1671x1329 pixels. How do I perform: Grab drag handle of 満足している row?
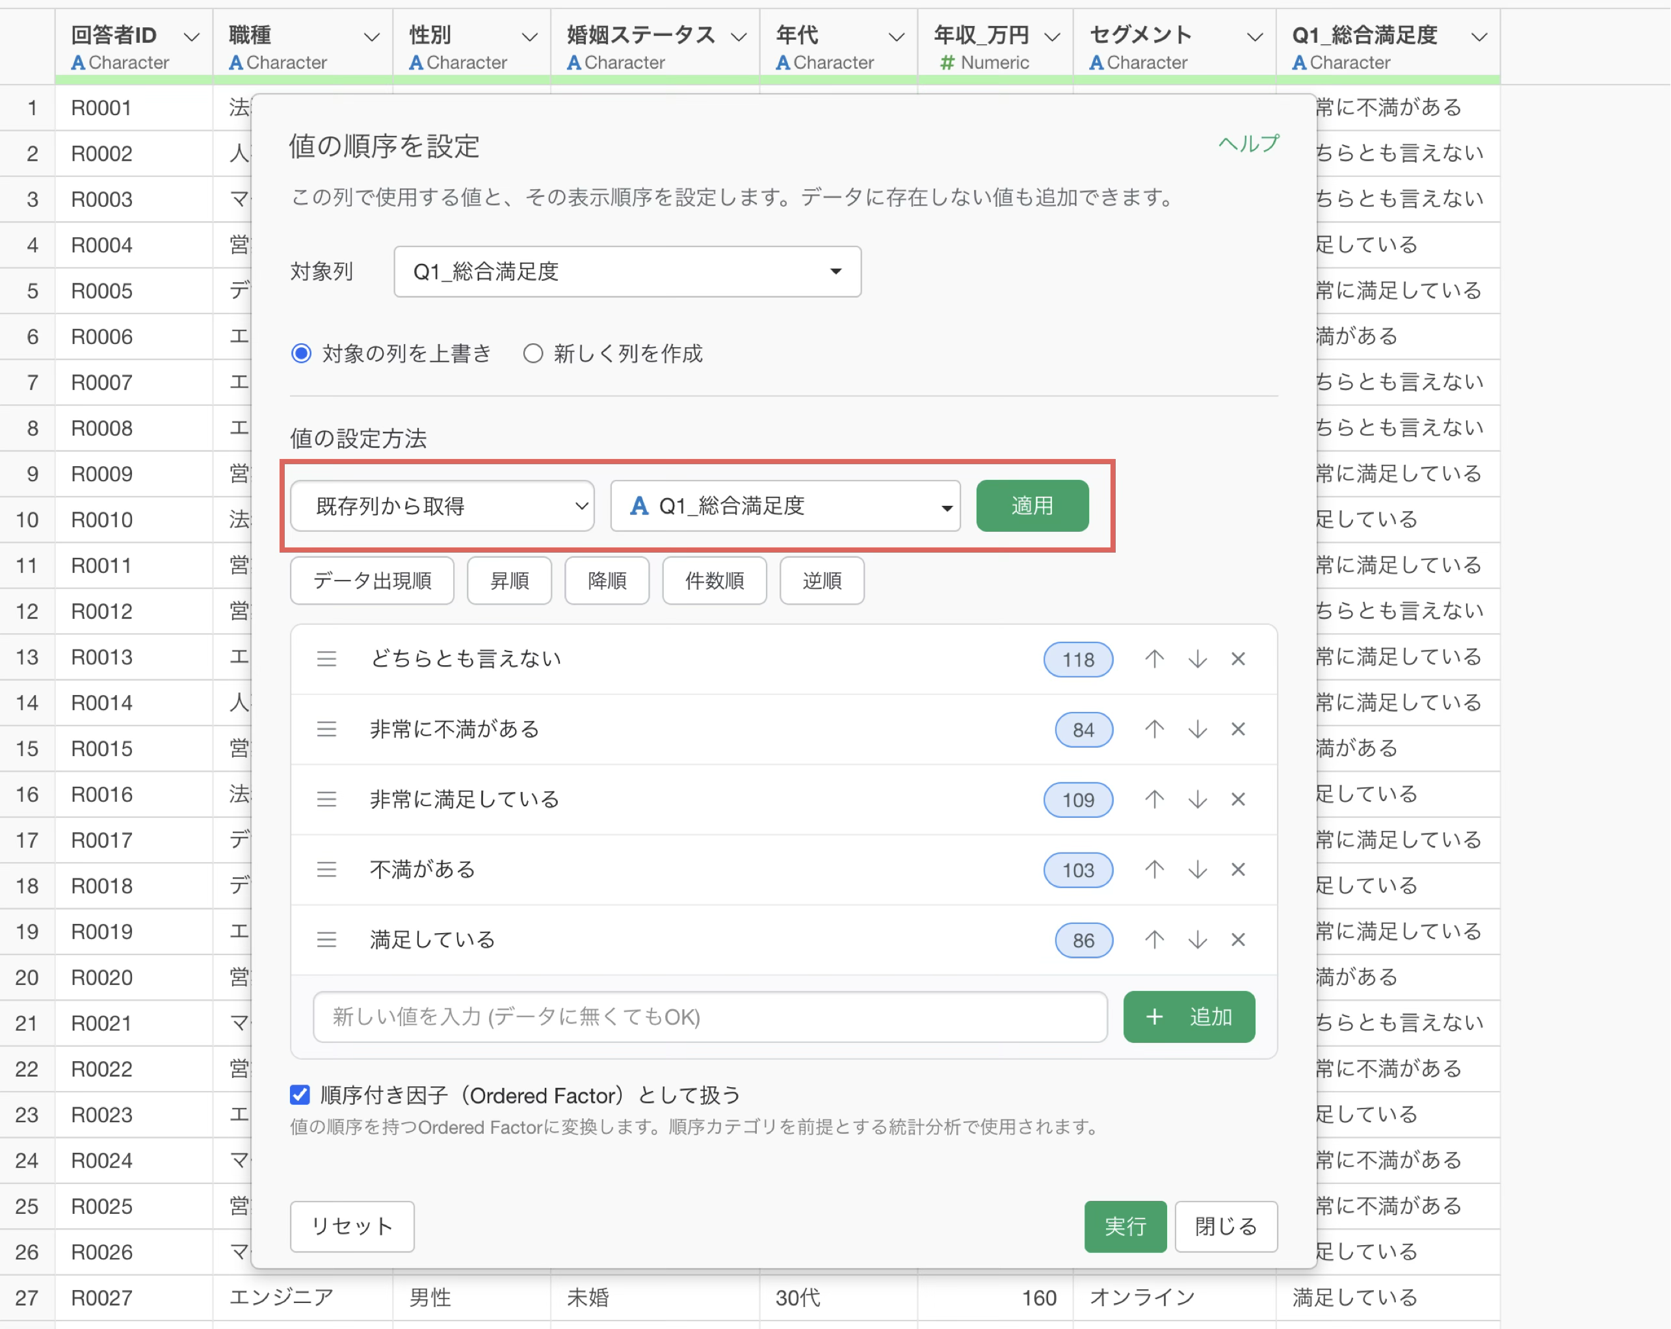[x=326, y=940]
